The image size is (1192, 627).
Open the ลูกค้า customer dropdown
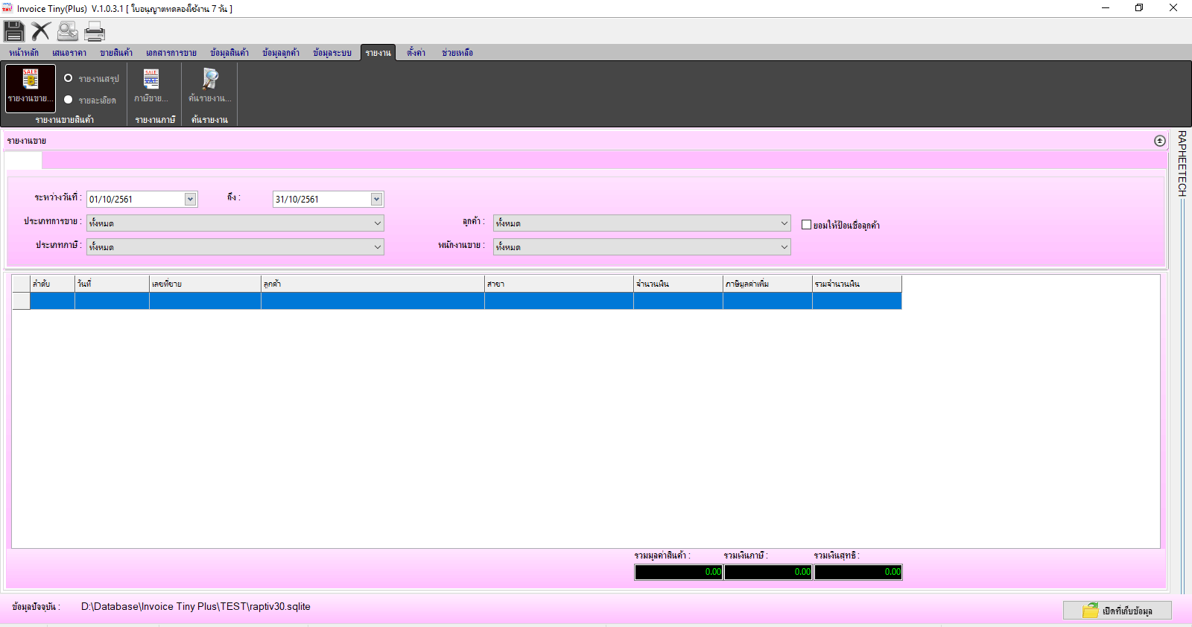(641, 223)
